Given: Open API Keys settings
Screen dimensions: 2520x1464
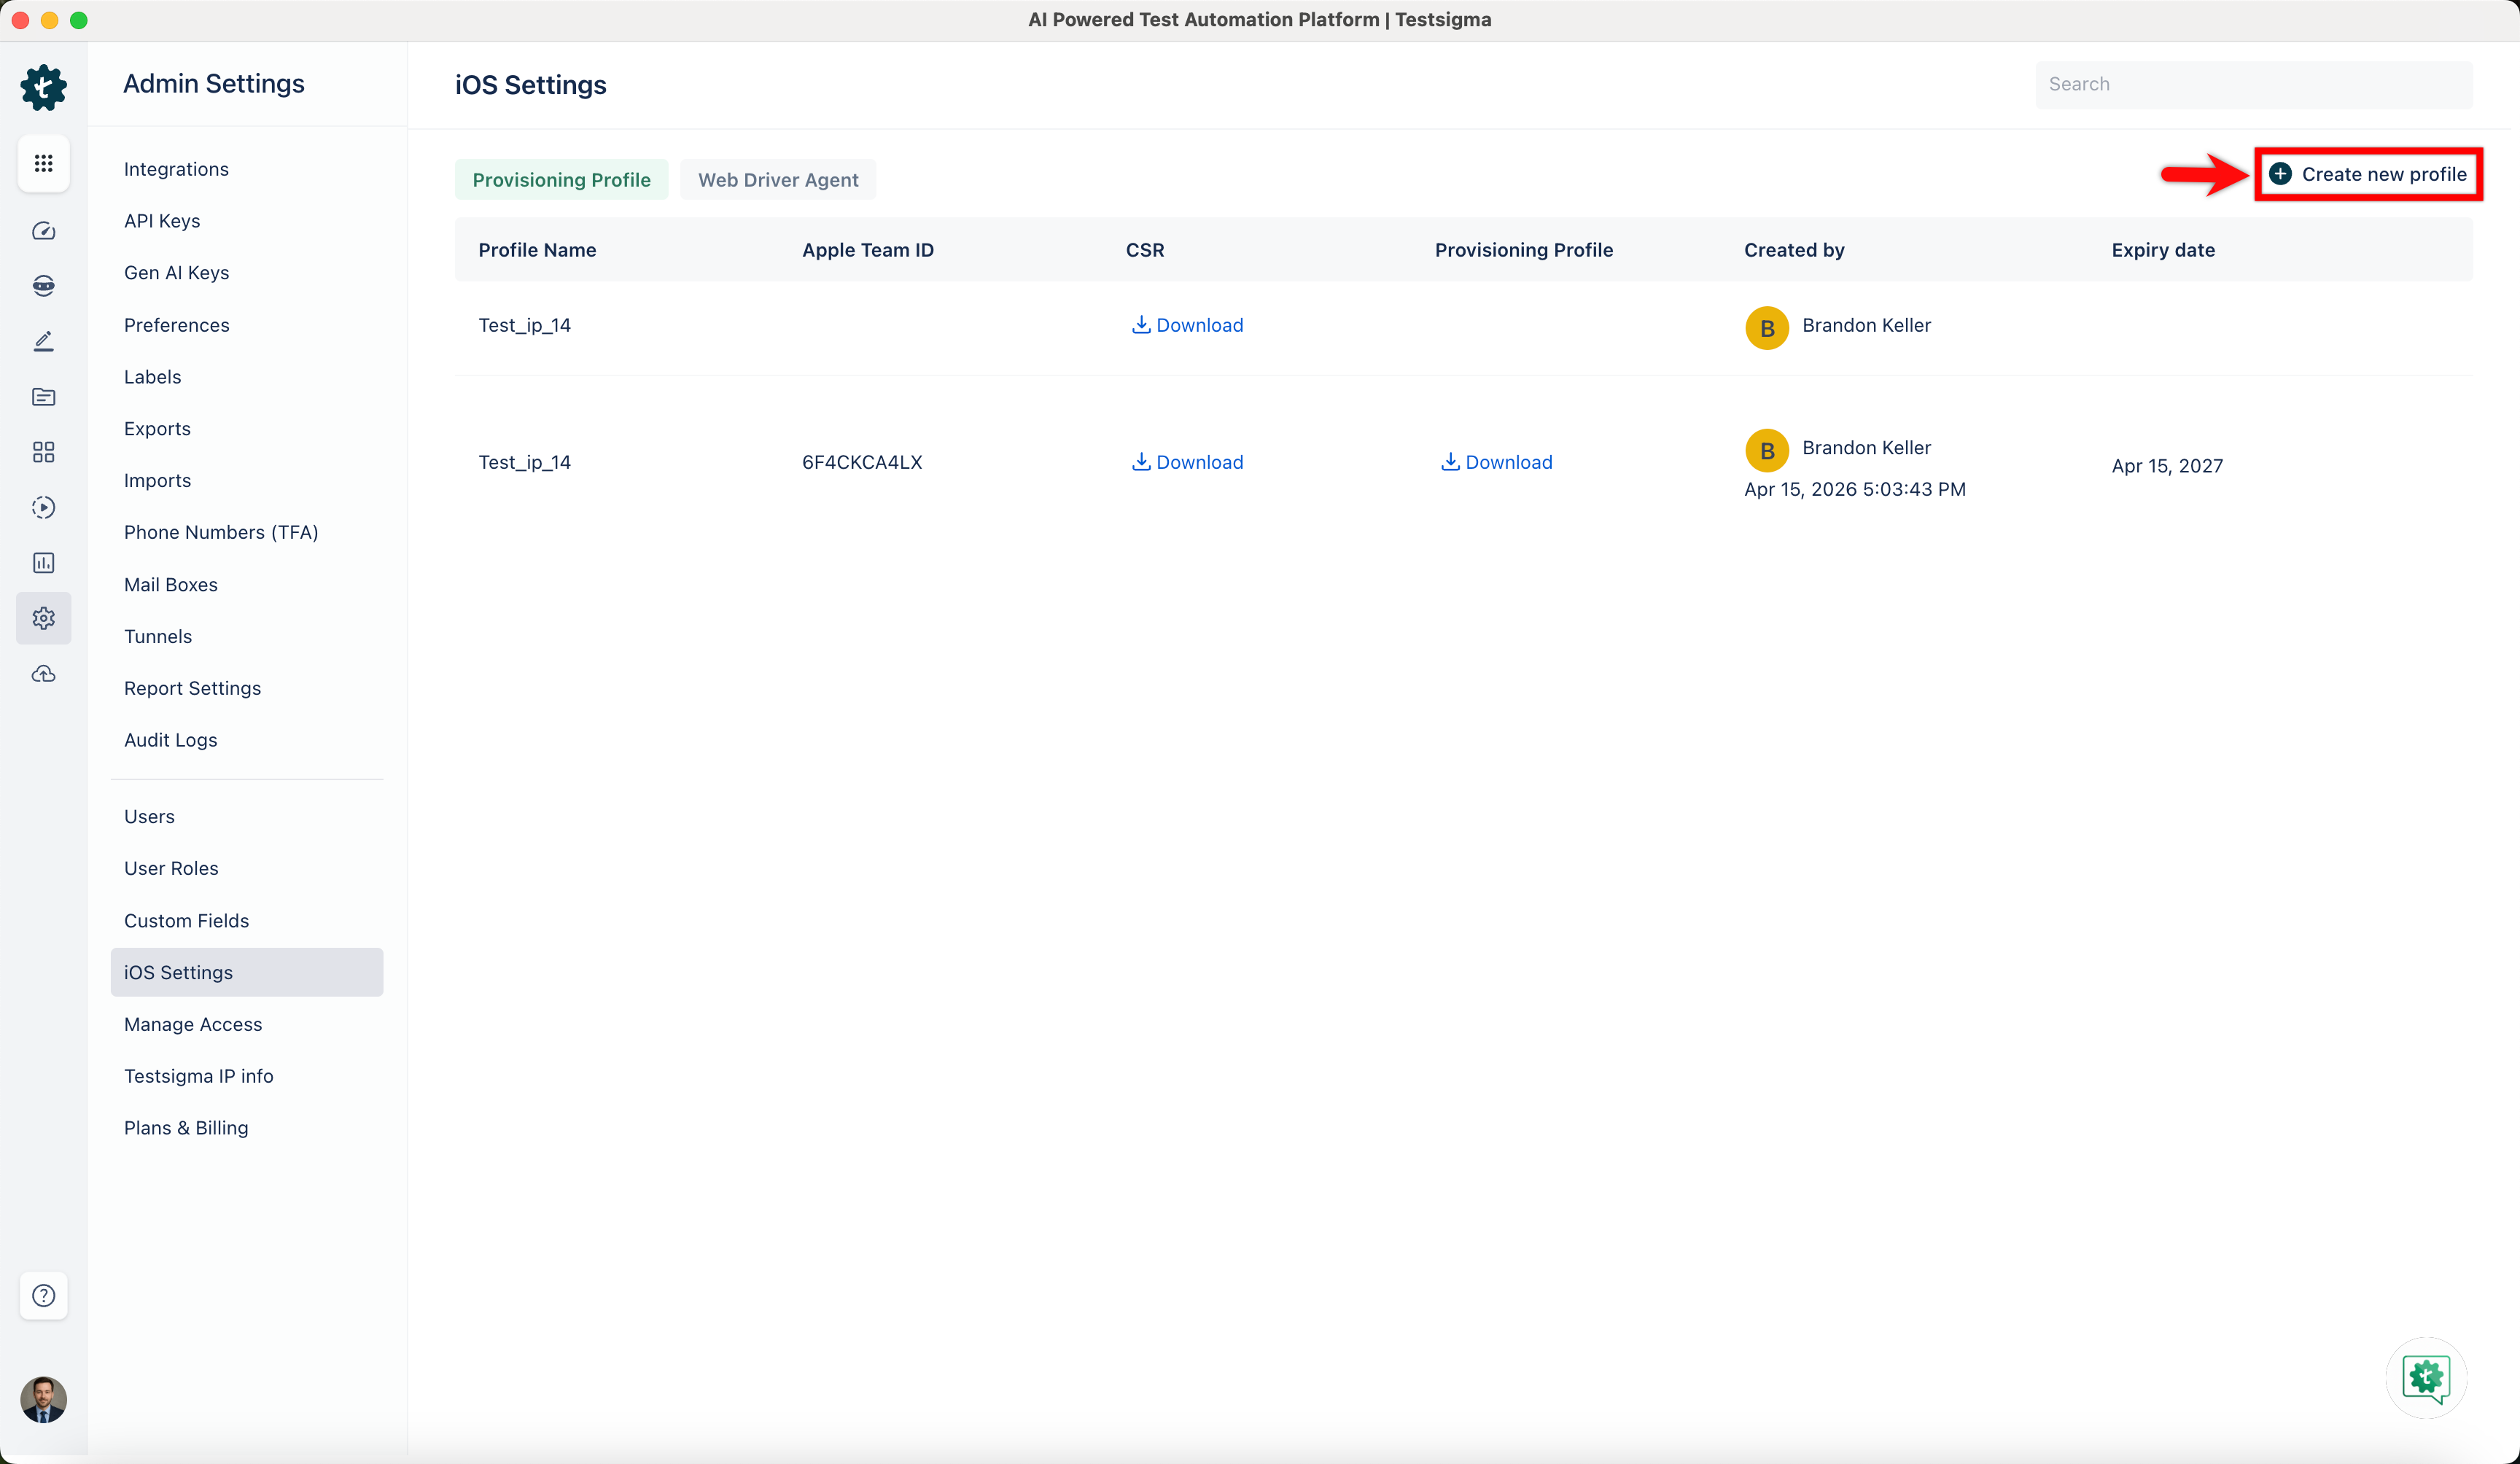Looking at the screenshot, I should point(162,221).
